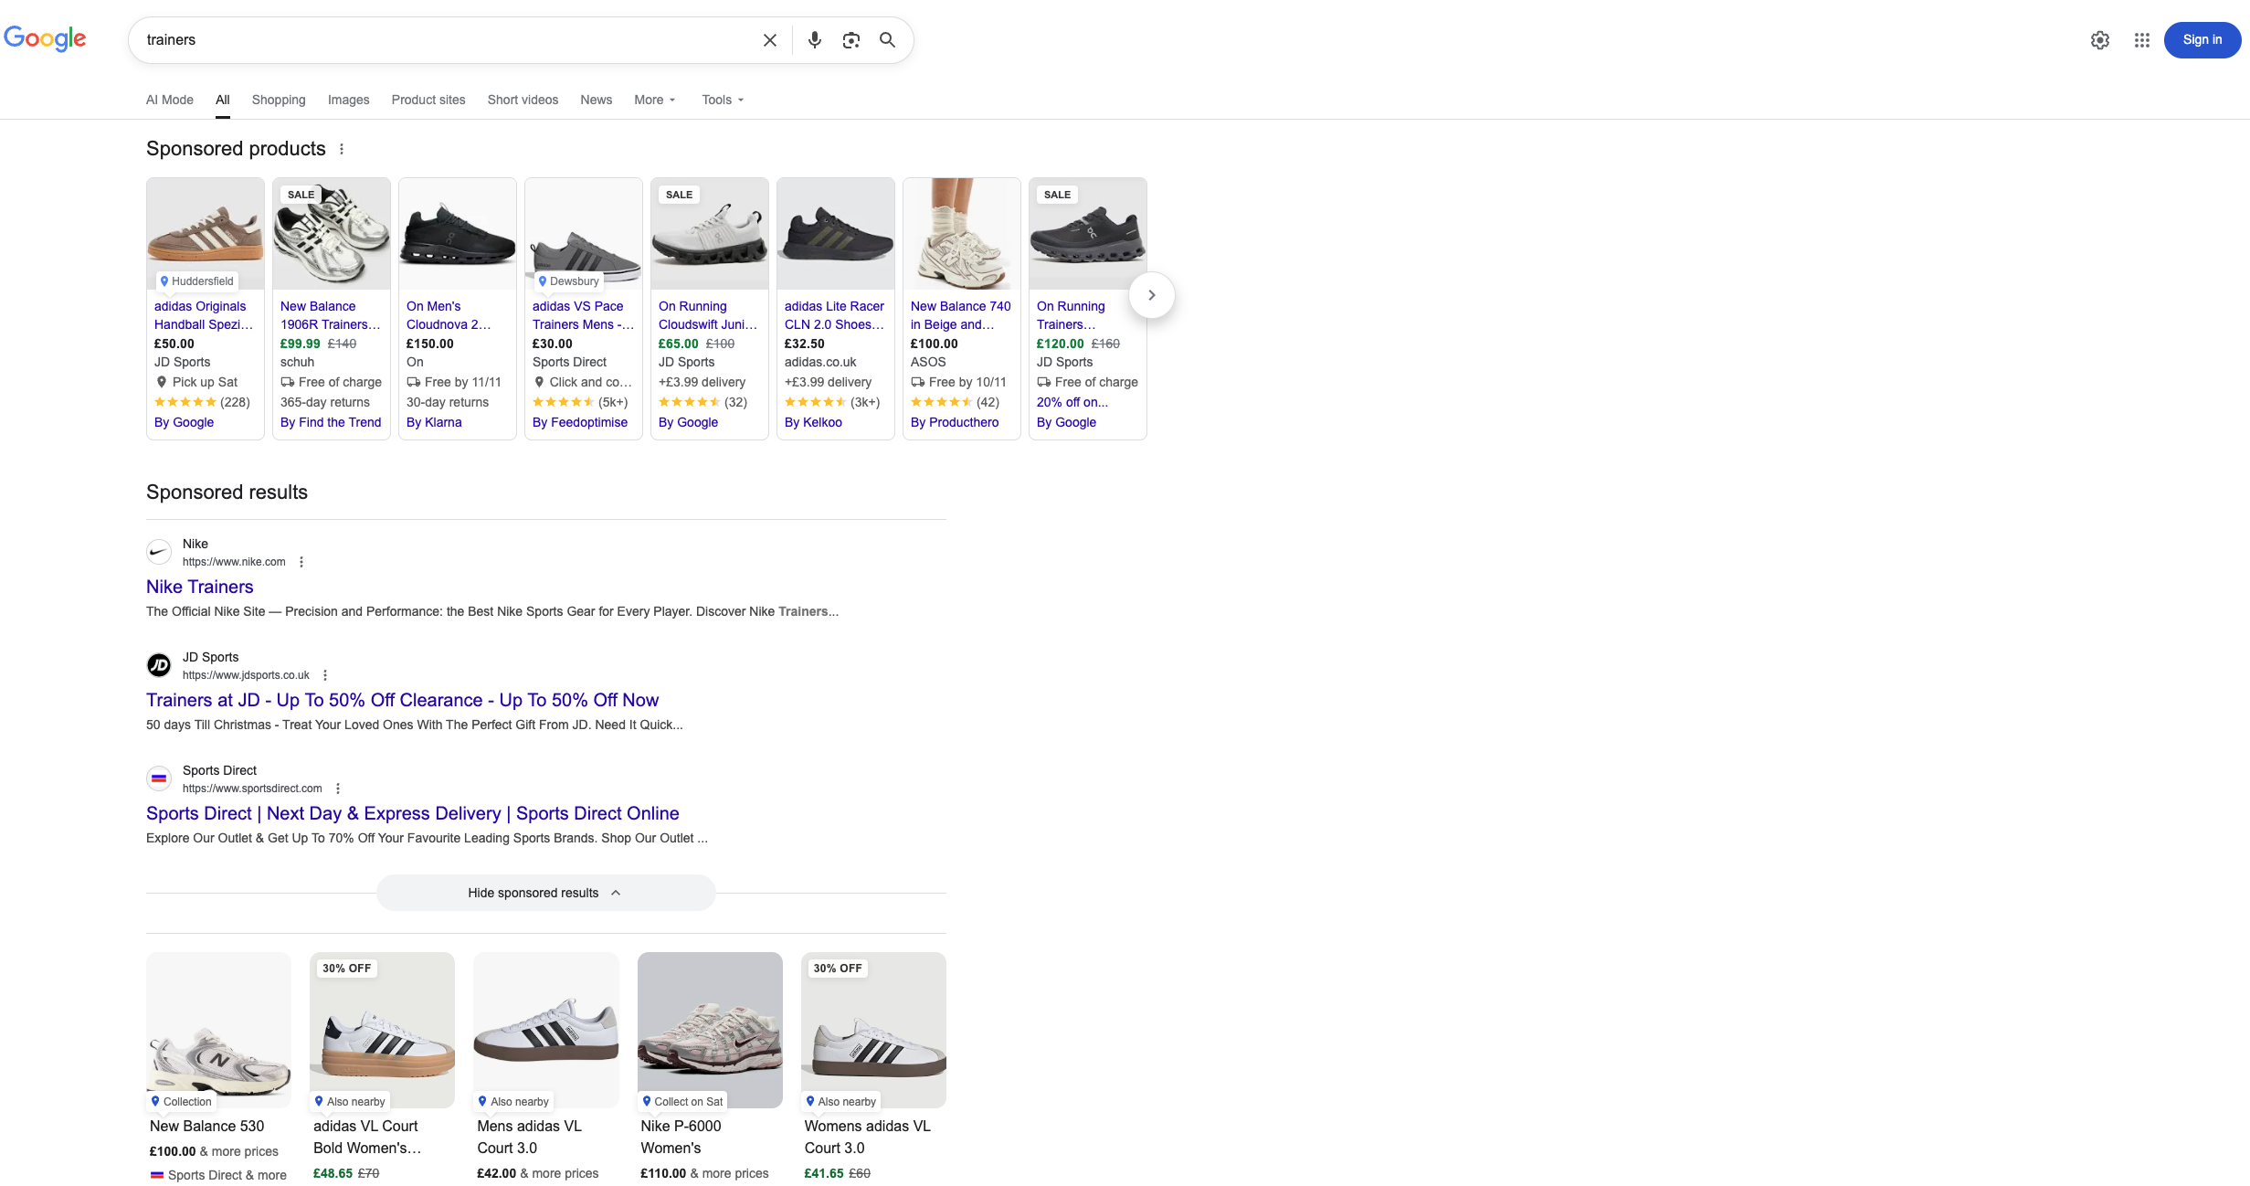Open the Google apps grid
The height and width of the screenshot is (1186, 2250).
(2142, 40)
